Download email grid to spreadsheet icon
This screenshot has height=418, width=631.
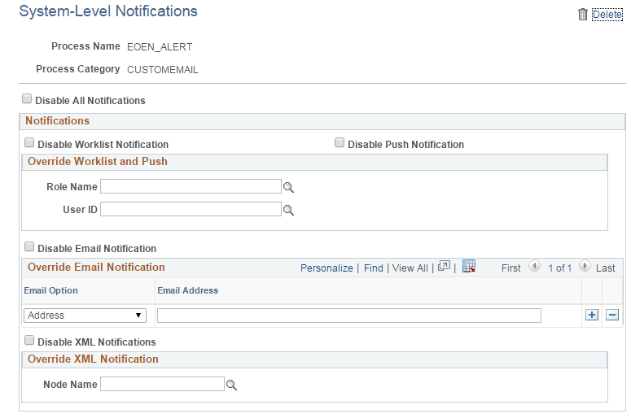pyautogui.click(x=469, y=266)
